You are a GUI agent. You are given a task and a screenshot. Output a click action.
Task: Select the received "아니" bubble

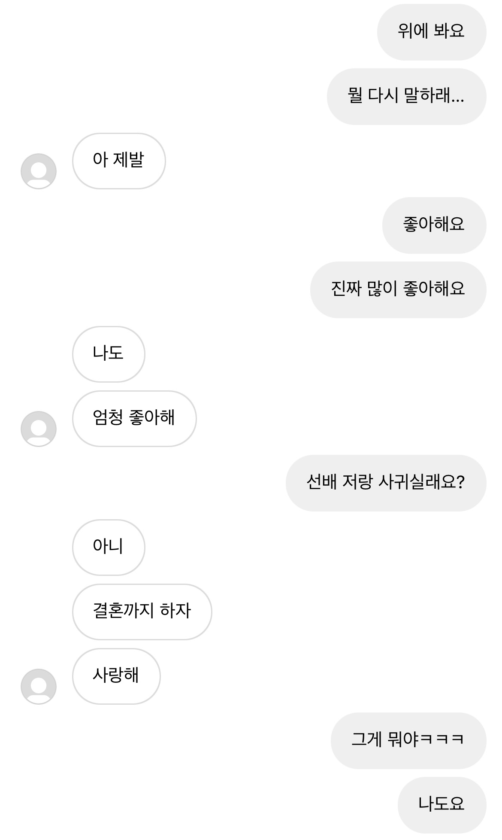[109, 547]
